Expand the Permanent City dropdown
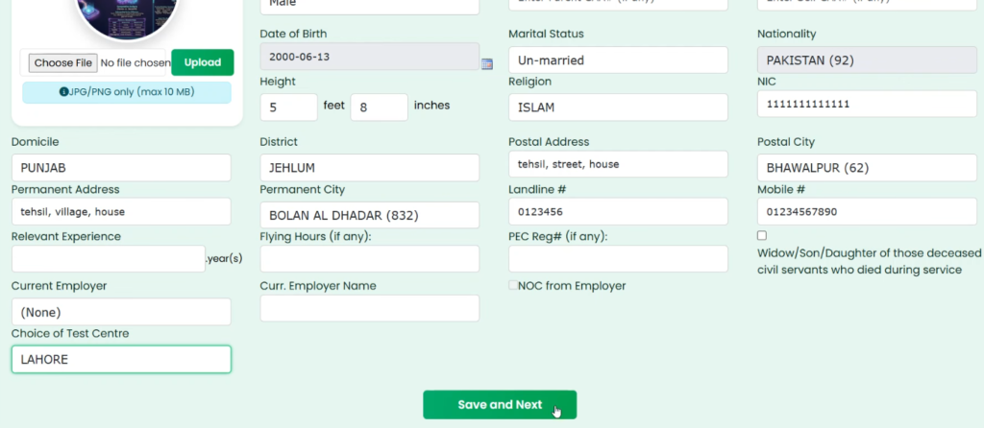The height and width of the screenshot is (428, 984). click(369, 215)
